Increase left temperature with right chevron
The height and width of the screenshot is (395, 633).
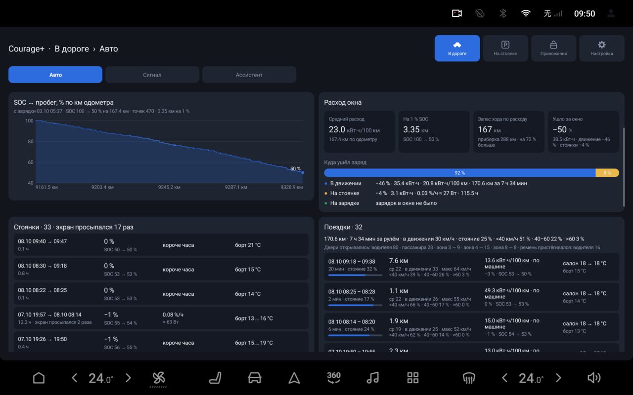click(x=128, y=378)
